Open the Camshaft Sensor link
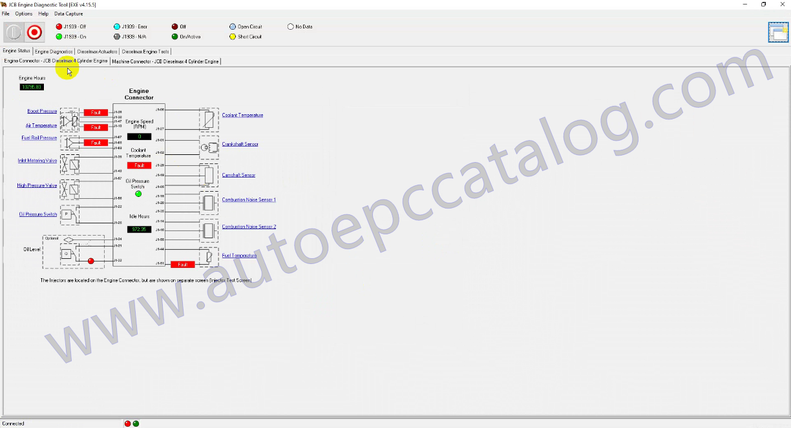This screenshot has width=791, height=428. (x=238, y=175)
